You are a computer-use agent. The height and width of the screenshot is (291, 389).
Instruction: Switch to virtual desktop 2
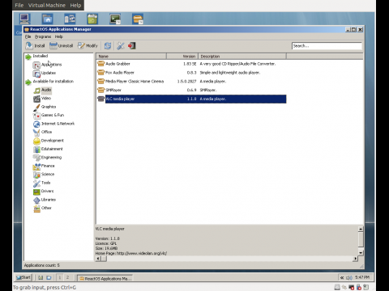click(x=67, y=277)
